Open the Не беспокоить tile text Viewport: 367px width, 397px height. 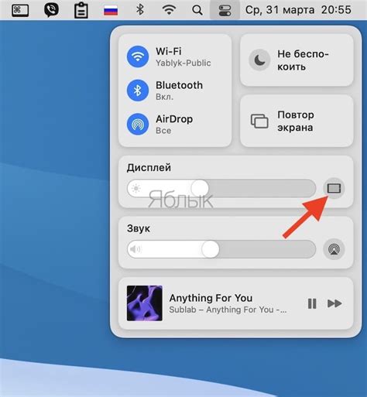(303, 60)
